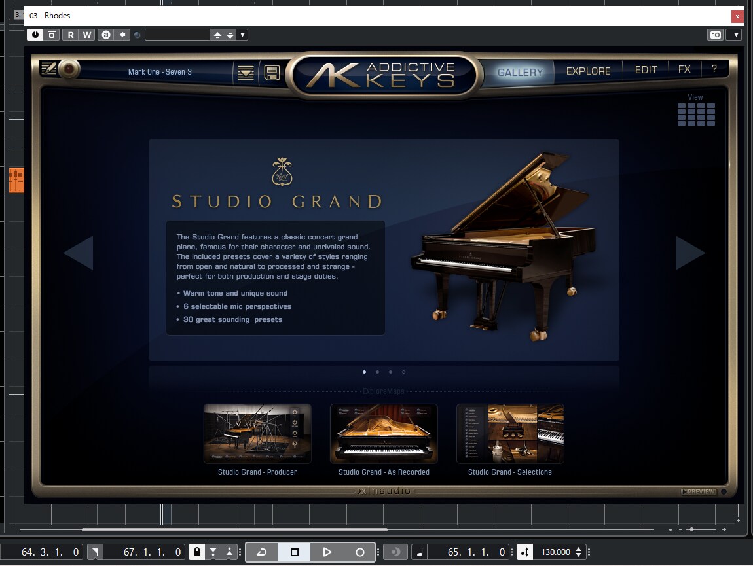Click the horizontal zoom in plus
The width and height of the screenshot is (753, 566).
724,529
